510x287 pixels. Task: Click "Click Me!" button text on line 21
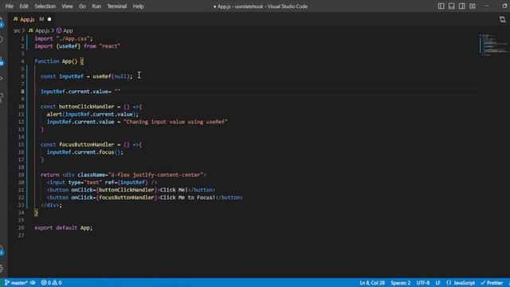pyautogui.click(x=174, y=190)
